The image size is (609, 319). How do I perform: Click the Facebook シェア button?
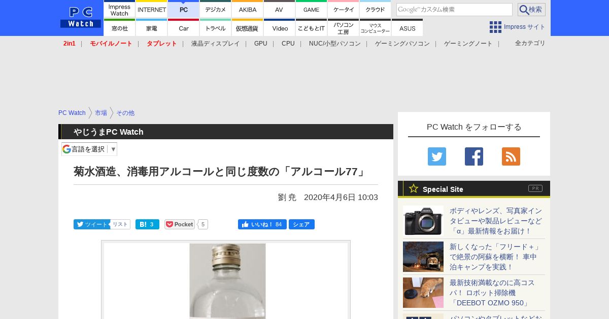click(x=301, y=224)
